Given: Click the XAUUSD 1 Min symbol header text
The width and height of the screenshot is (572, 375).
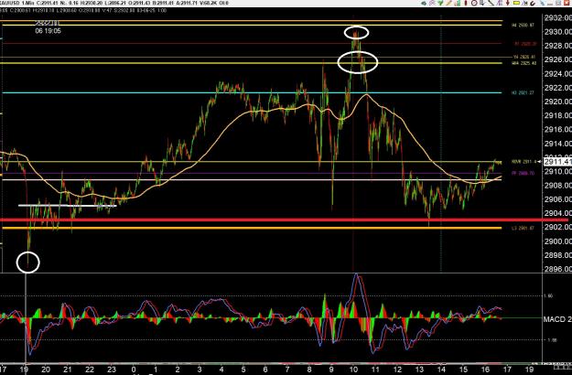Looking at the screenshot, I should tap(15, 3).
